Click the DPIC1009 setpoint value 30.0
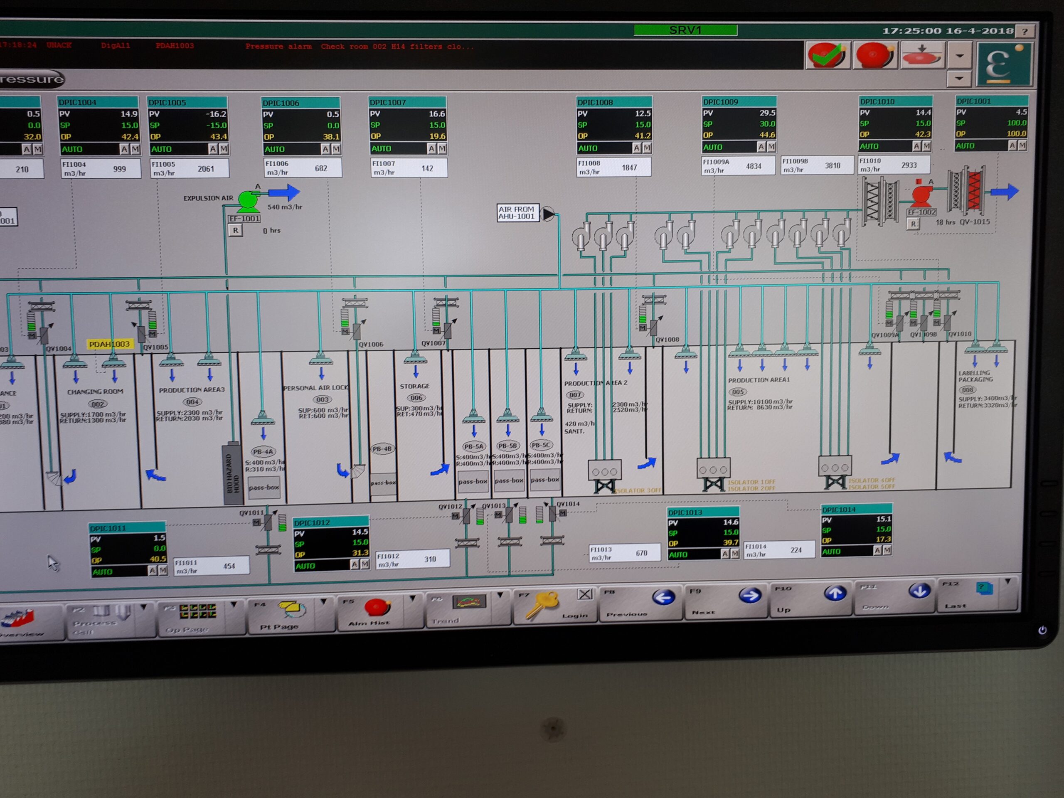This screenshot has width=1064, height=798. 767,124
